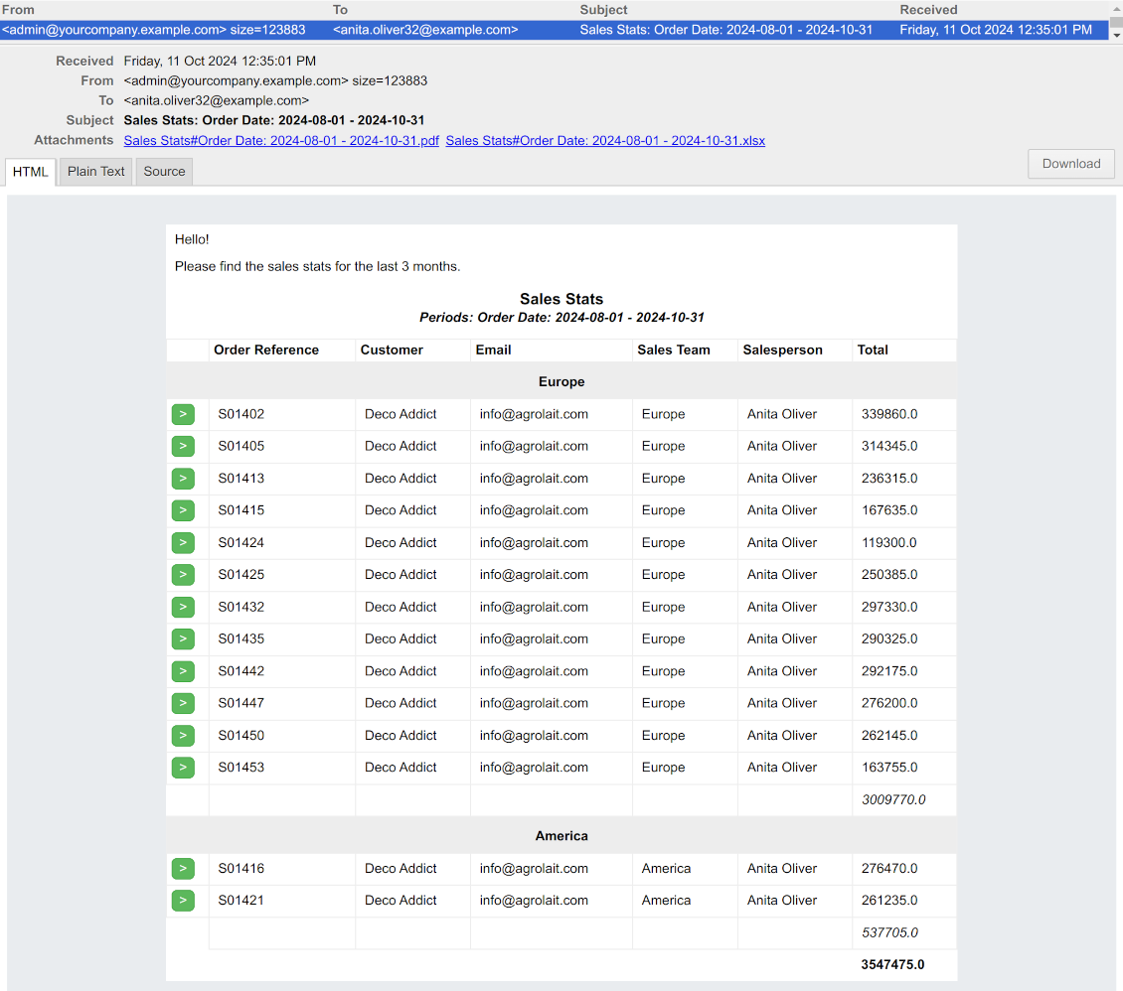Click the America subtotal 537705.0

pos(889,933)
